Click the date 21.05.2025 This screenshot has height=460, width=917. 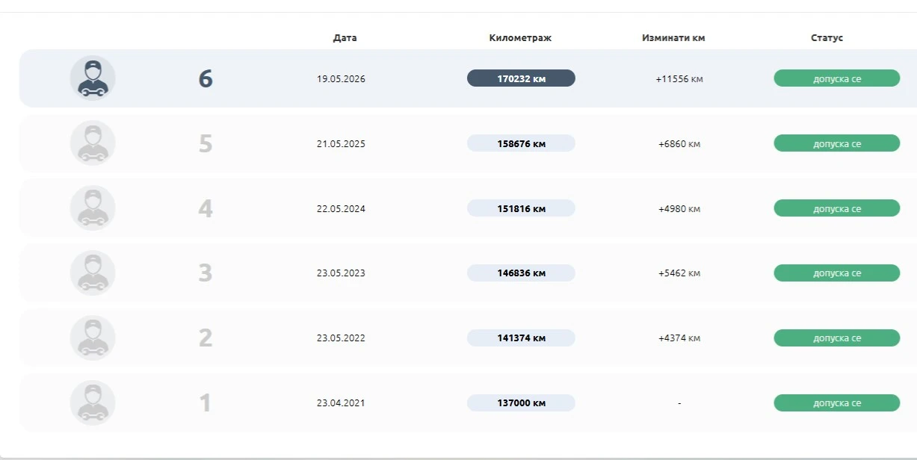point(341,143)
